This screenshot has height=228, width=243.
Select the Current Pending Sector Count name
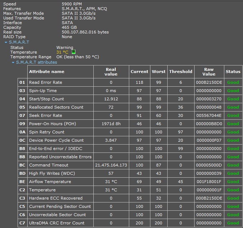click(x=60, y=206)
